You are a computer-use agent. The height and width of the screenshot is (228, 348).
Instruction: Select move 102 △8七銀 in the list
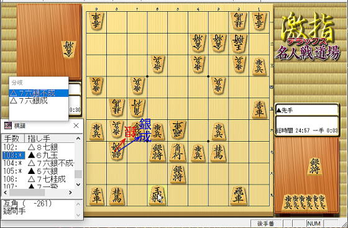pos(39,147)
